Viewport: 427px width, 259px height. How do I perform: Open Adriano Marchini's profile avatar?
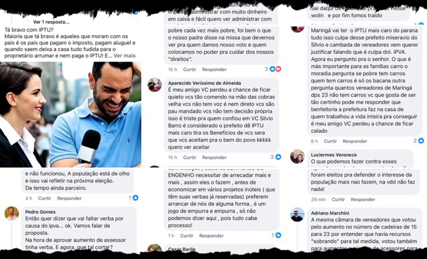click(x=297, y=215)
